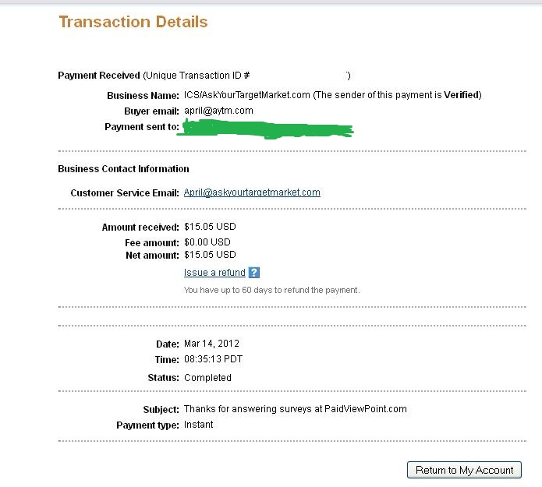Click the PaidViewPoint.com subject line
The width and height of the screenshot is (542, 487).
click(295, 409)
